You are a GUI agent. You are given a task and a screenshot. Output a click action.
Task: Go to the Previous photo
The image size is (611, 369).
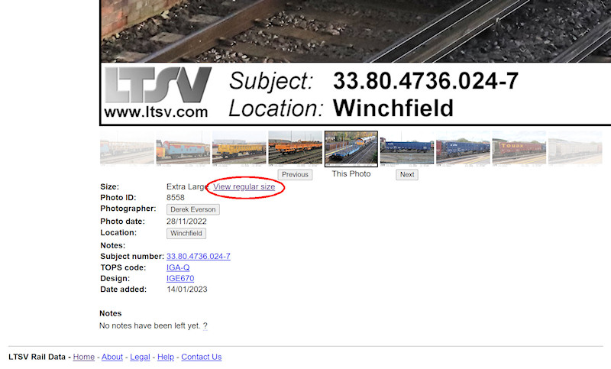pos(295,174)
